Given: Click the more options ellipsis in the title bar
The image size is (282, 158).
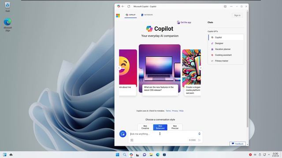Looking at the screenshot, I should pyautogui.click(x=231, y=7).
